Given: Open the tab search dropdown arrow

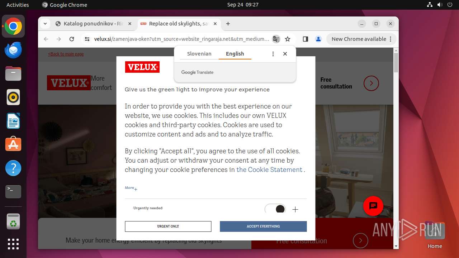Looking at the screenshot, I should tap(45, 24).
